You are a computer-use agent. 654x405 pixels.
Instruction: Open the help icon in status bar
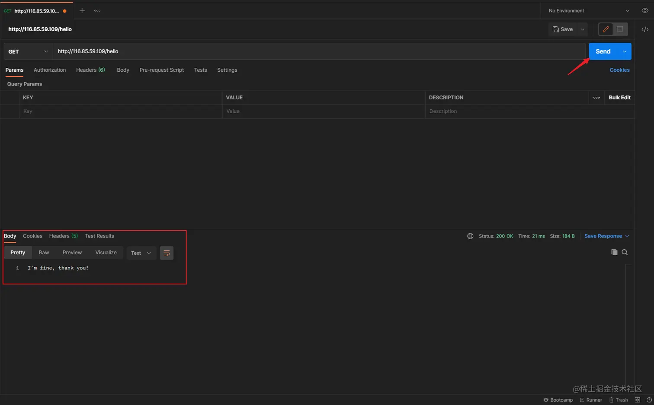point(649,400)
